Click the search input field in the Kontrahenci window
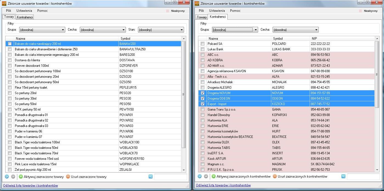384x191 pixels. [x=363, y=177]
